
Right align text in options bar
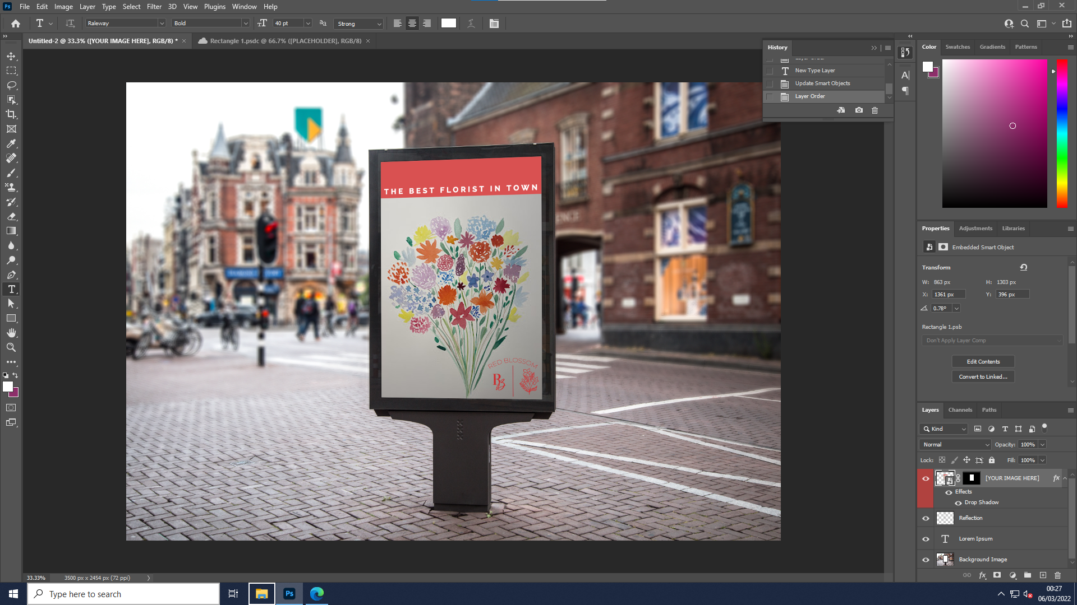427,24
